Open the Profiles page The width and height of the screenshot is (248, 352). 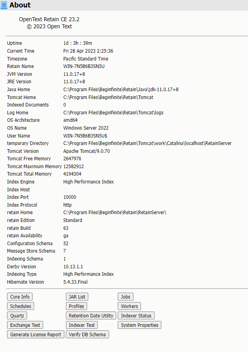click(77, 306)
